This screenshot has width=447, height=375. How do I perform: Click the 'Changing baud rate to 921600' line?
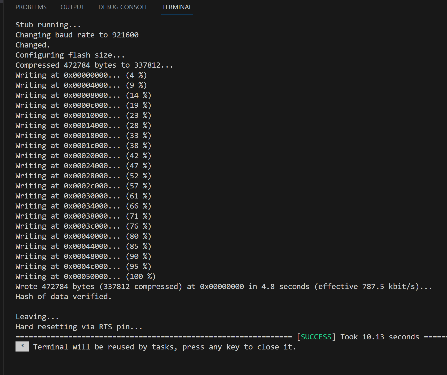tap(77, 35)
